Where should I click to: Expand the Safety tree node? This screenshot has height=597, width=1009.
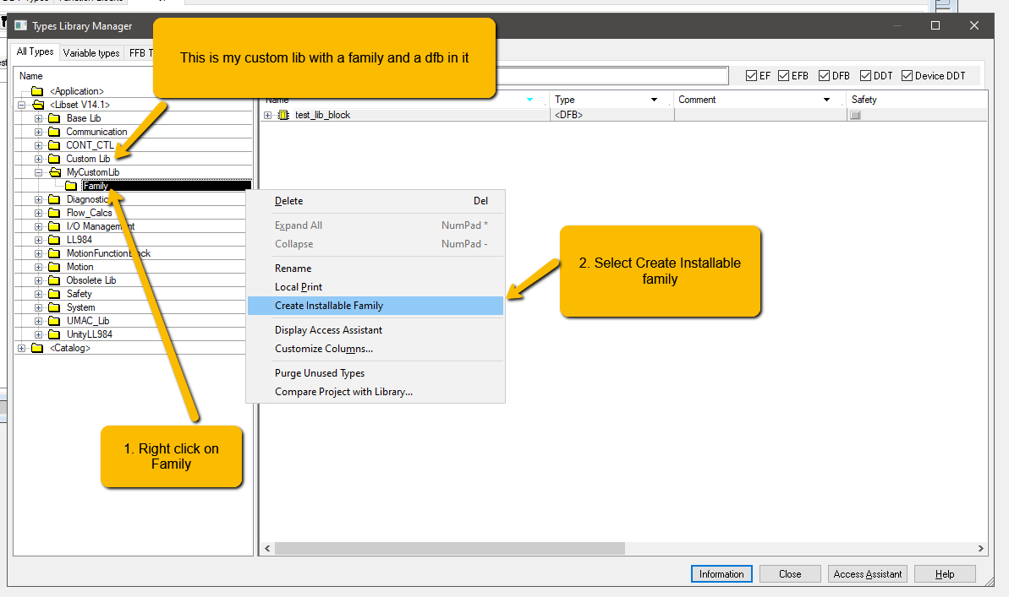[39, 294]
